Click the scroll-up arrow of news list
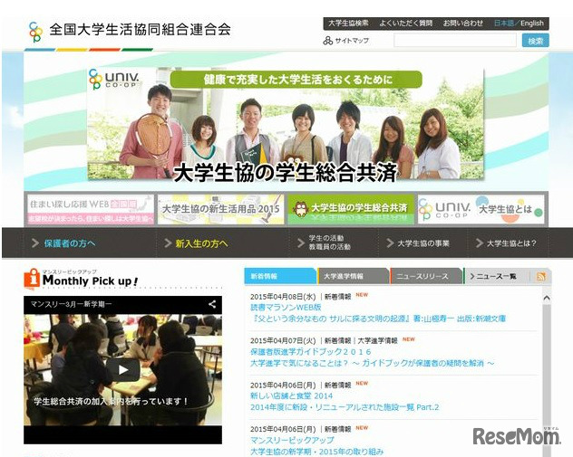 point(547,298)
